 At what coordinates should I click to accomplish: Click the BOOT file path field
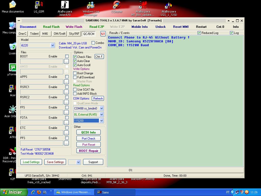[42, 61]
